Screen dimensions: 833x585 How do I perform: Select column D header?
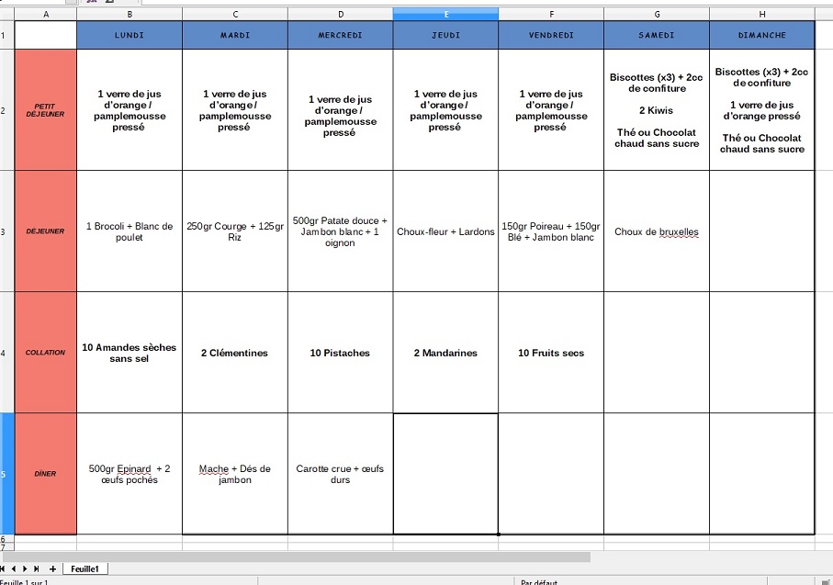[x=341, y=15]
